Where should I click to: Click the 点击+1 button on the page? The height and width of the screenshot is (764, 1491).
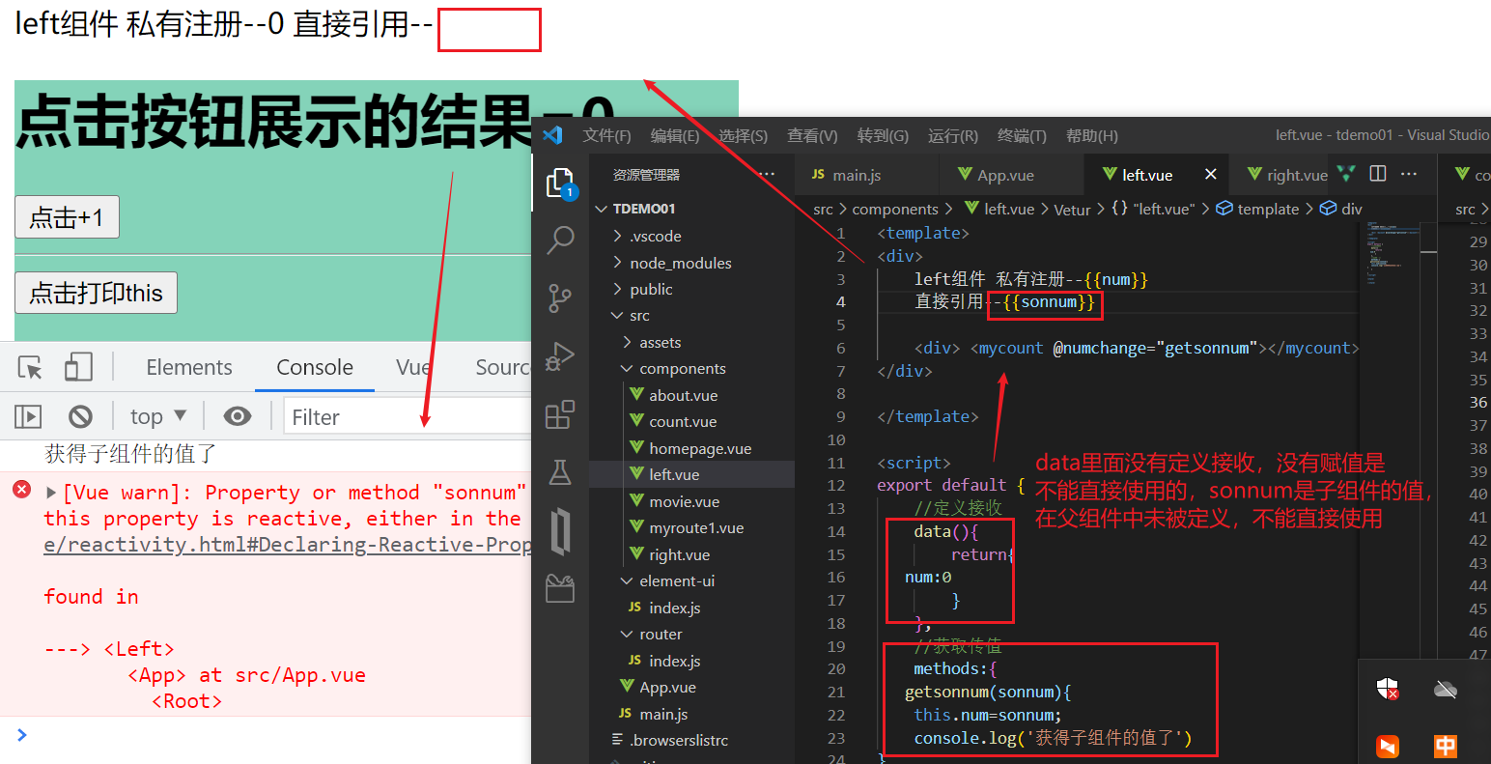(67, 217)
